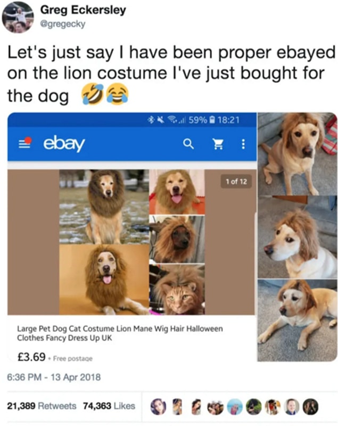Open the eBay hamburger menu icon
The height and width of the screenshot is (428, 338).
click(x=25, y=143)
